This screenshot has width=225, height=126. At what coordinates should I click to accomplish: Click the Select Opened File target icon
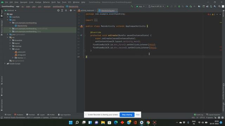click(x=58, y=10)
